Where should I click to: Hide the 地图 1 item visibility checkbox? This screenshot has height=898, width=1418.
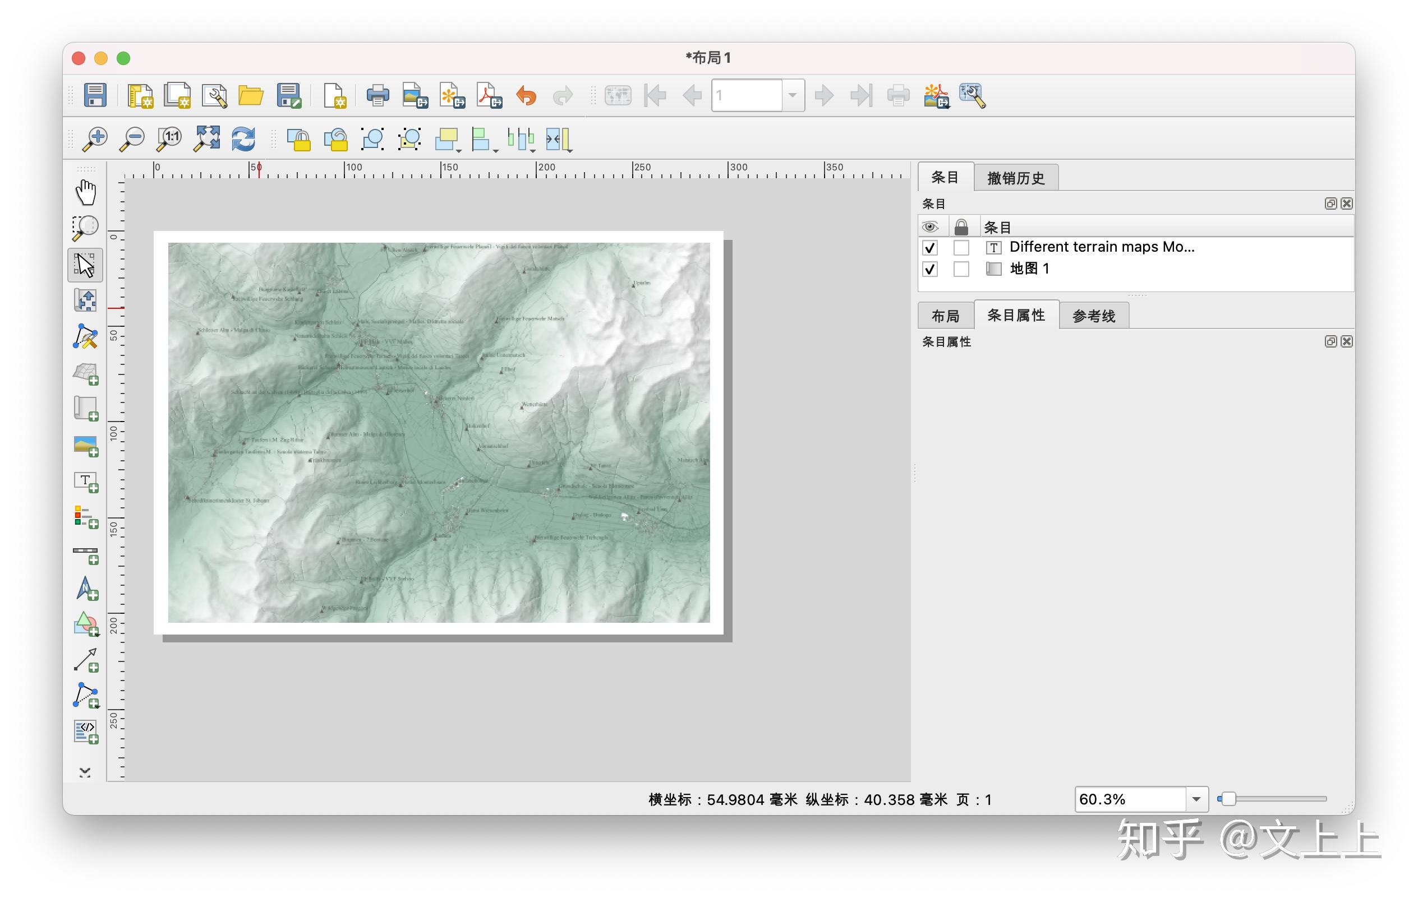(x=930, y=270)
